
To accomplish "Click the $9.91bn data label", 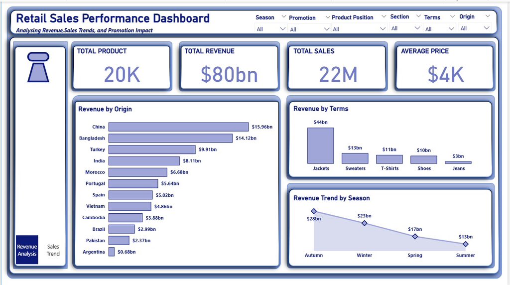I will (x=208, y=149).
